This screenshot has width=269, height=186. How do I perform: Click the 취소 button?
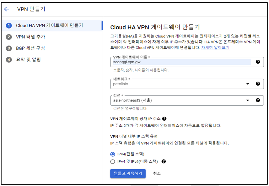coord(157,173)
